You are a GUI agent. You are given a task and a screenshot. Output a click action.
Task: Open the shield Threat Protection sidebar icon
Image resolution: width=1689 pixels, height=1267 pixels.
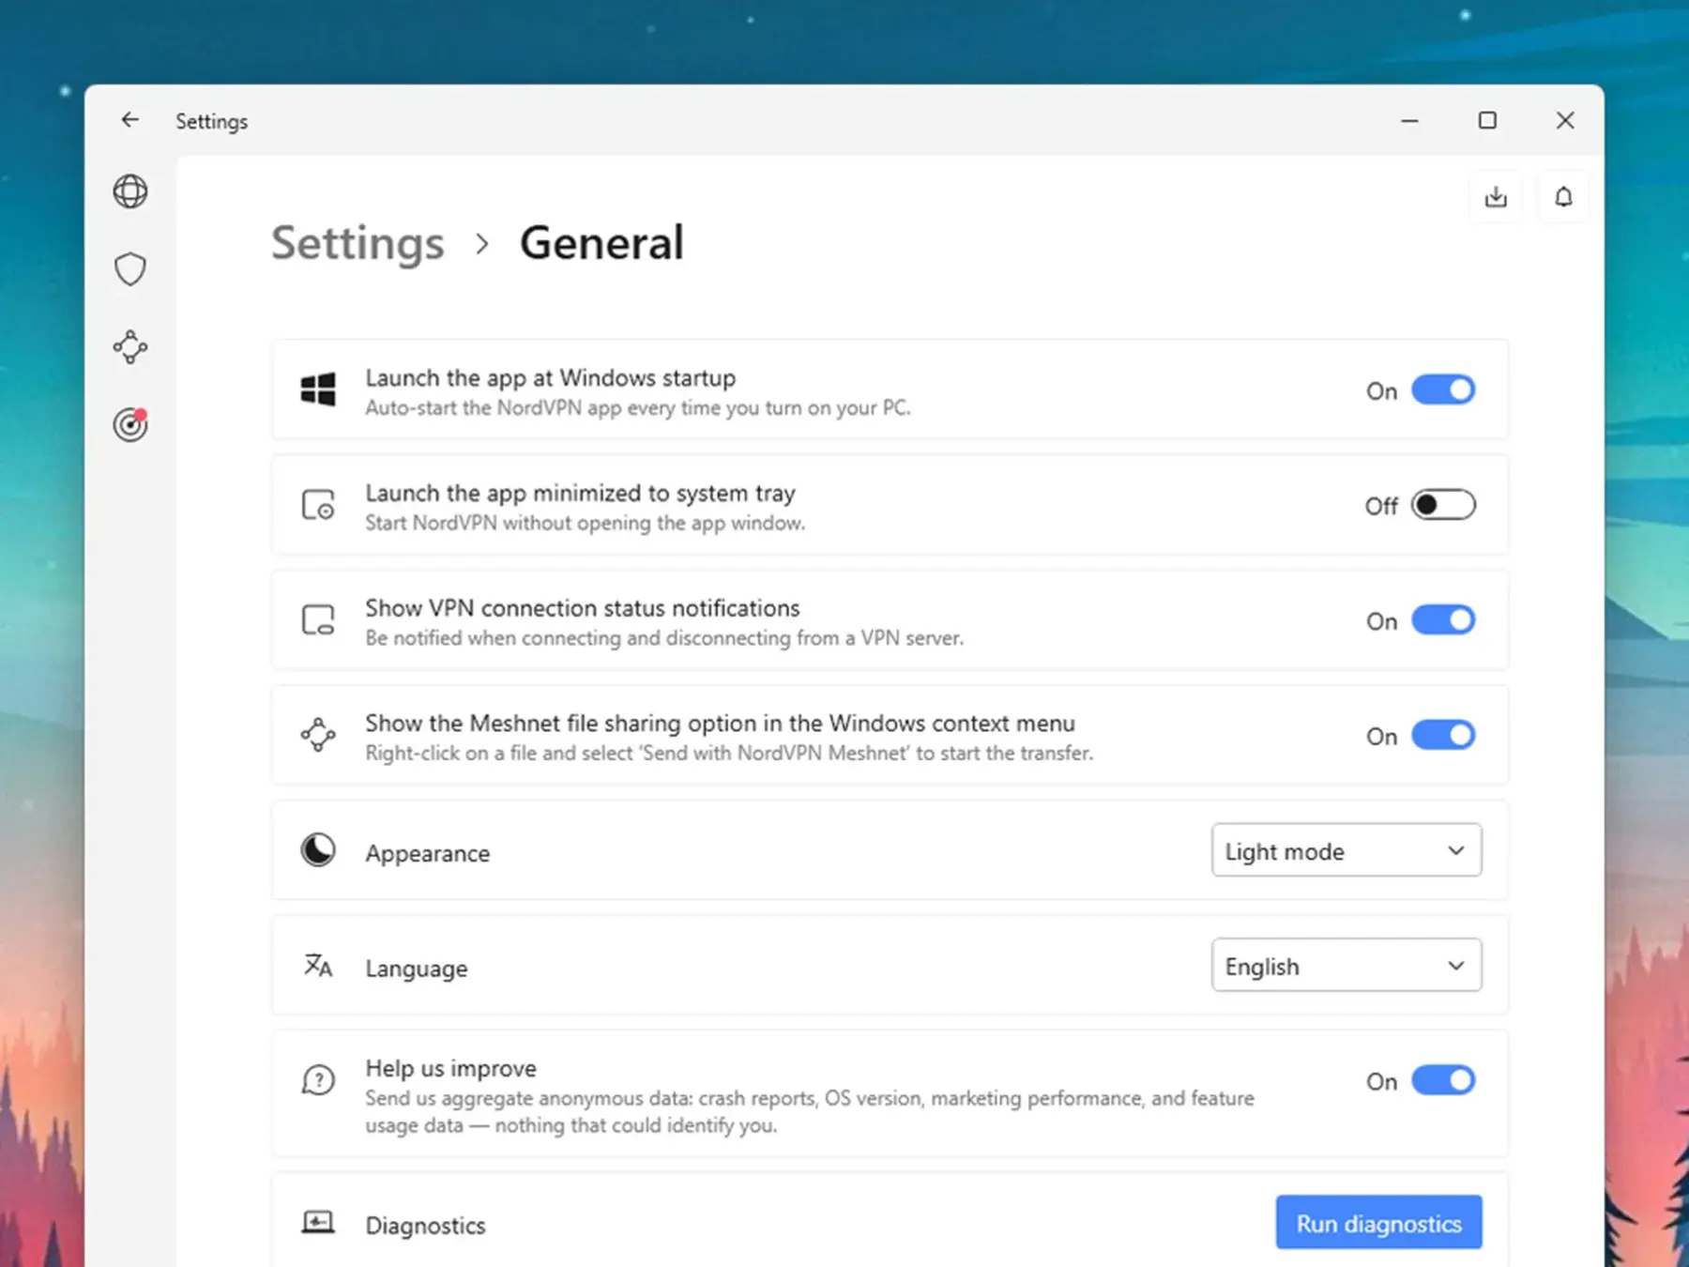(x=130, y=269)
